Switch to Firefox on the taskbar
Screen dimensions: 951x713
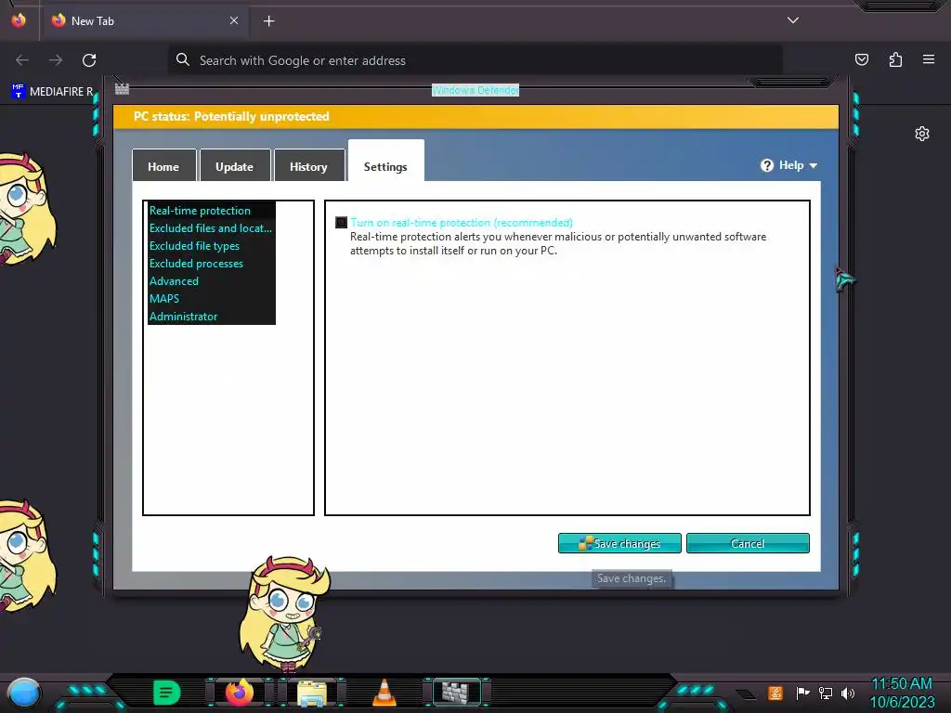(x=240, y=693)
